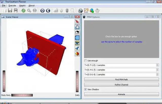The width and height of the screenshot is (162, 104).
Task: Click the second floppy disk save-as icon
Action: point(16,11)
